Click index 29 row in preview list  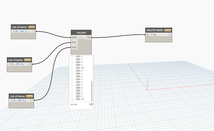79,91
